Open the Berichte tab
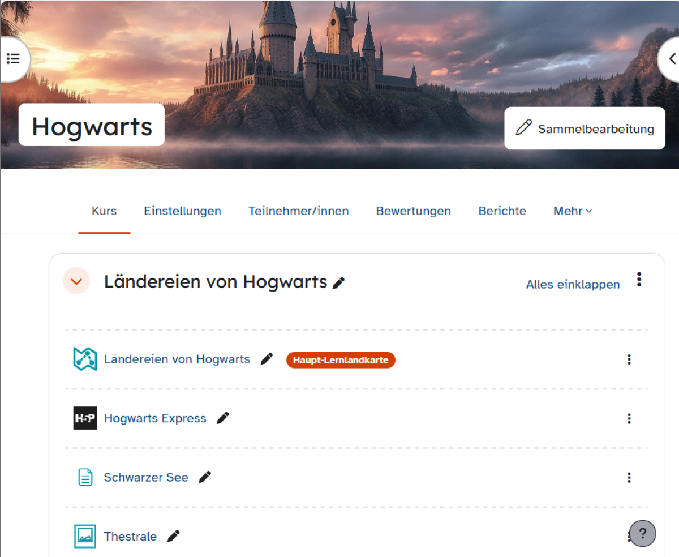The width and height of the screenshot is (679, 557). (x=502, y=211)
